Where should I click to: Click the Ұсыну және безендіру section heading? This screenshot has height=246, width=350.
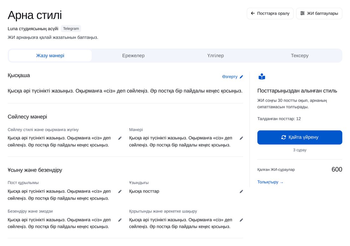pyautogui.click(x=35, y=170)
